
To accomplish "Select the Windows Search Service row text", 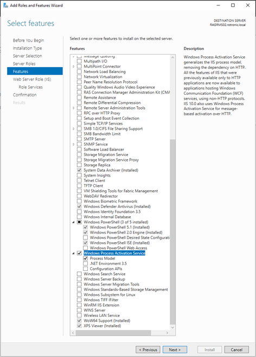I will [104, 274].
